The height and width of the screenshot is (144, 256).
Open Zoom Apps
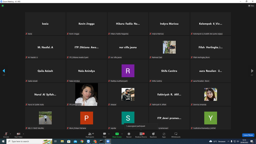click(164, 135)
